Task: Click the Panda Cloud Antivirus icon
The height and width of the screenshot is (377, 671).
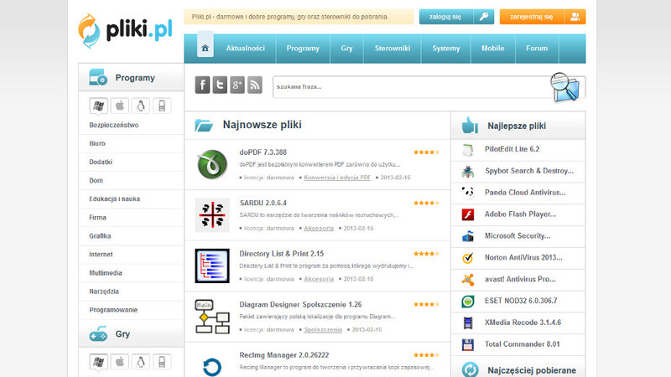Action: click(468, 193)
